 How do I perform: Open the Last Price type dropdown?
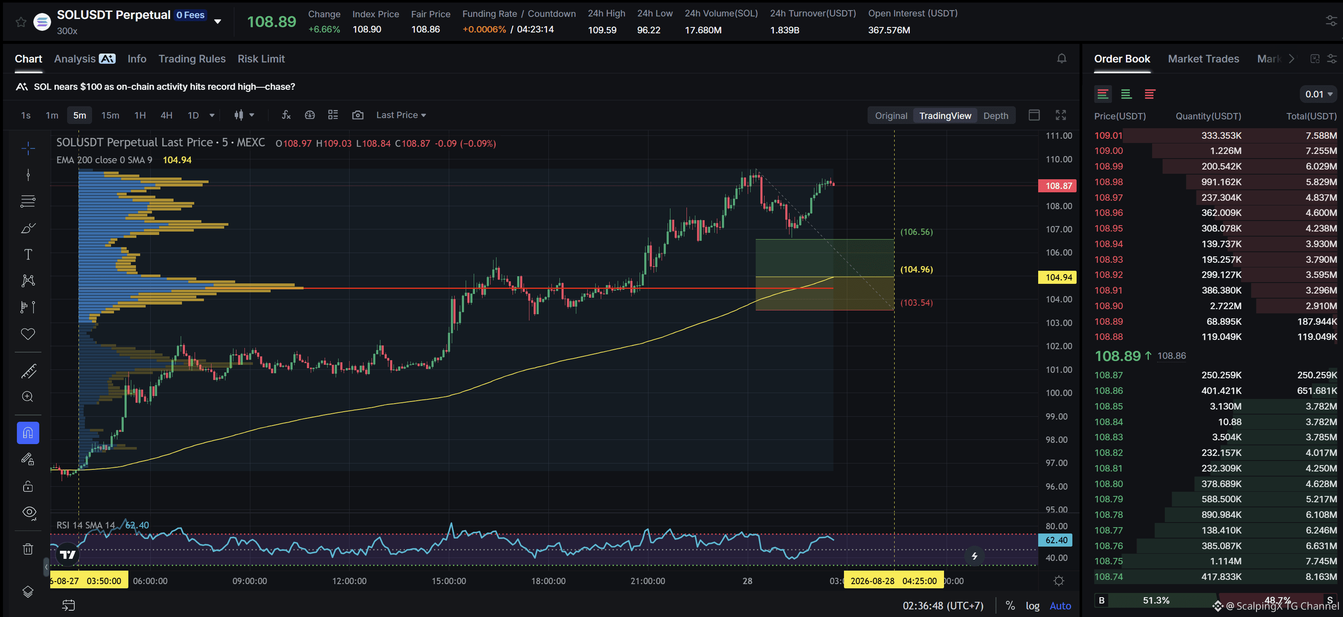click(401, 115)
